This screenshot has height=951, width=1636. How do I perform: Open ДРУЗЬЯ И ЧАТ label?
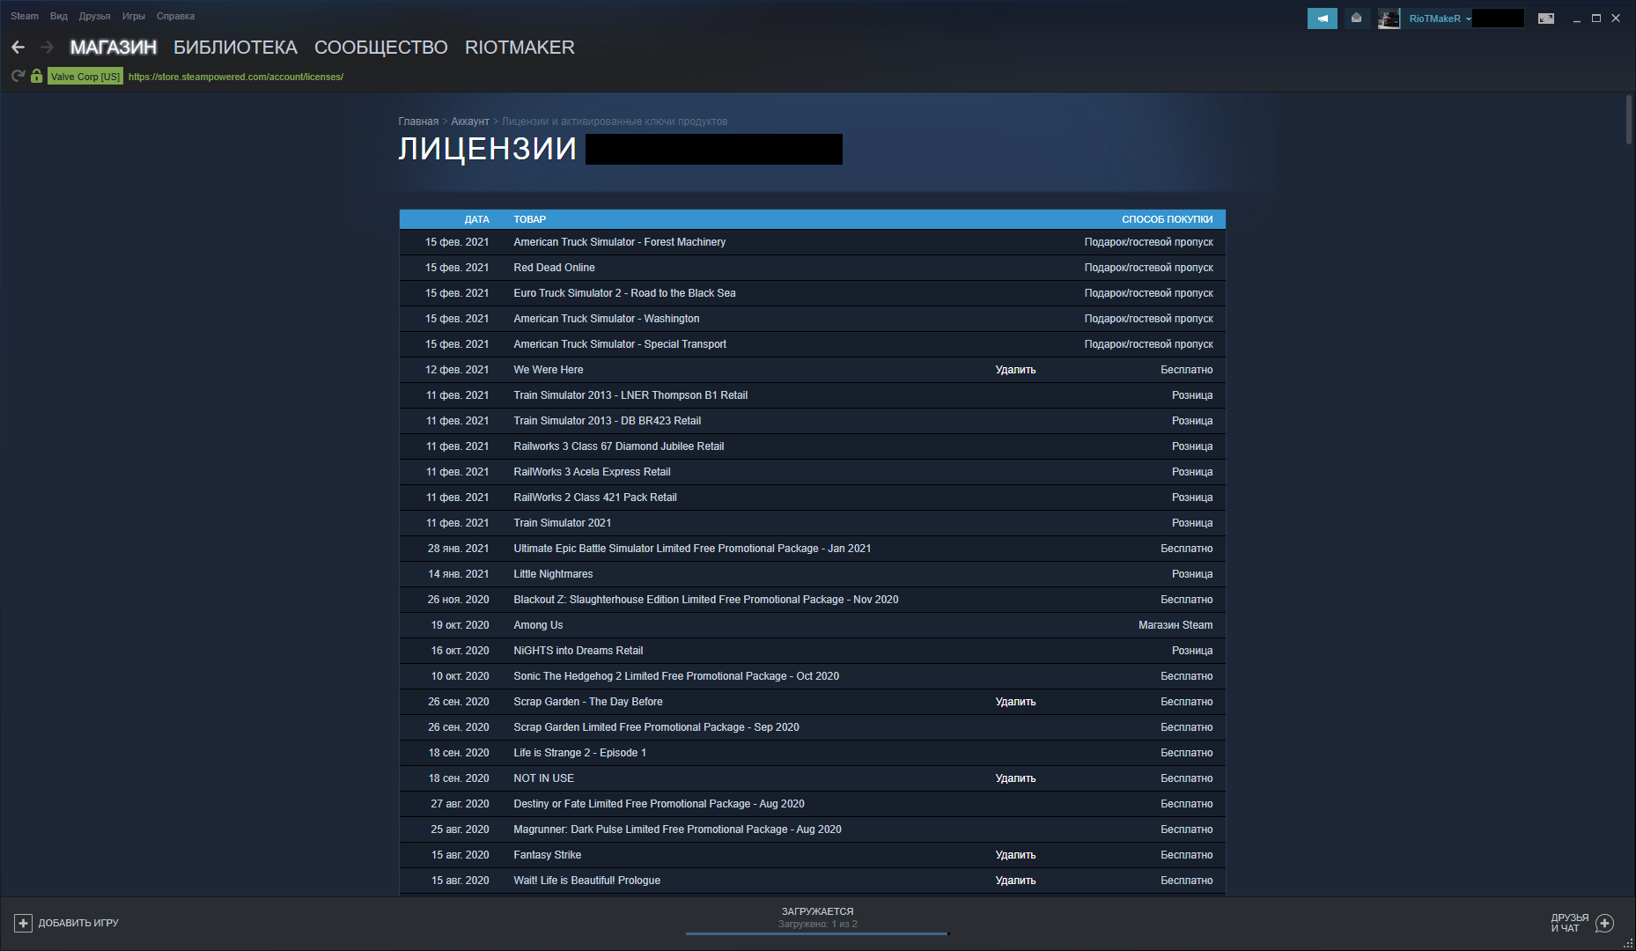click(1570, 923)
